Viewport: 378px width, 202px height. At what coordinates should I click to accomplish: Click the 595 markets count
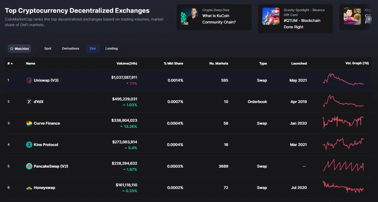point(225,80)
